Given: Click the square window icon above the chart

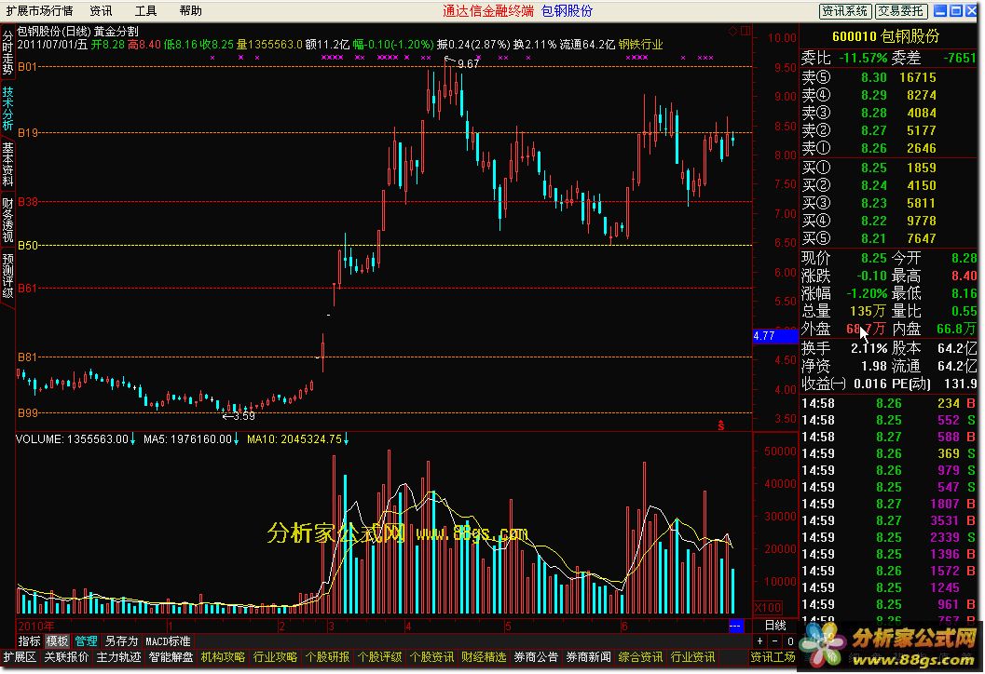Looking at the screenshot, I should pos(745,31).
